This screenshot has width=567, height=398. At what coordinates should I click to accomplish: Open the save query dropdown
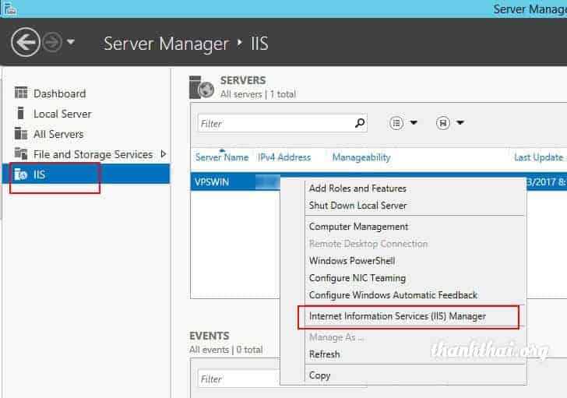click(450, 123)
